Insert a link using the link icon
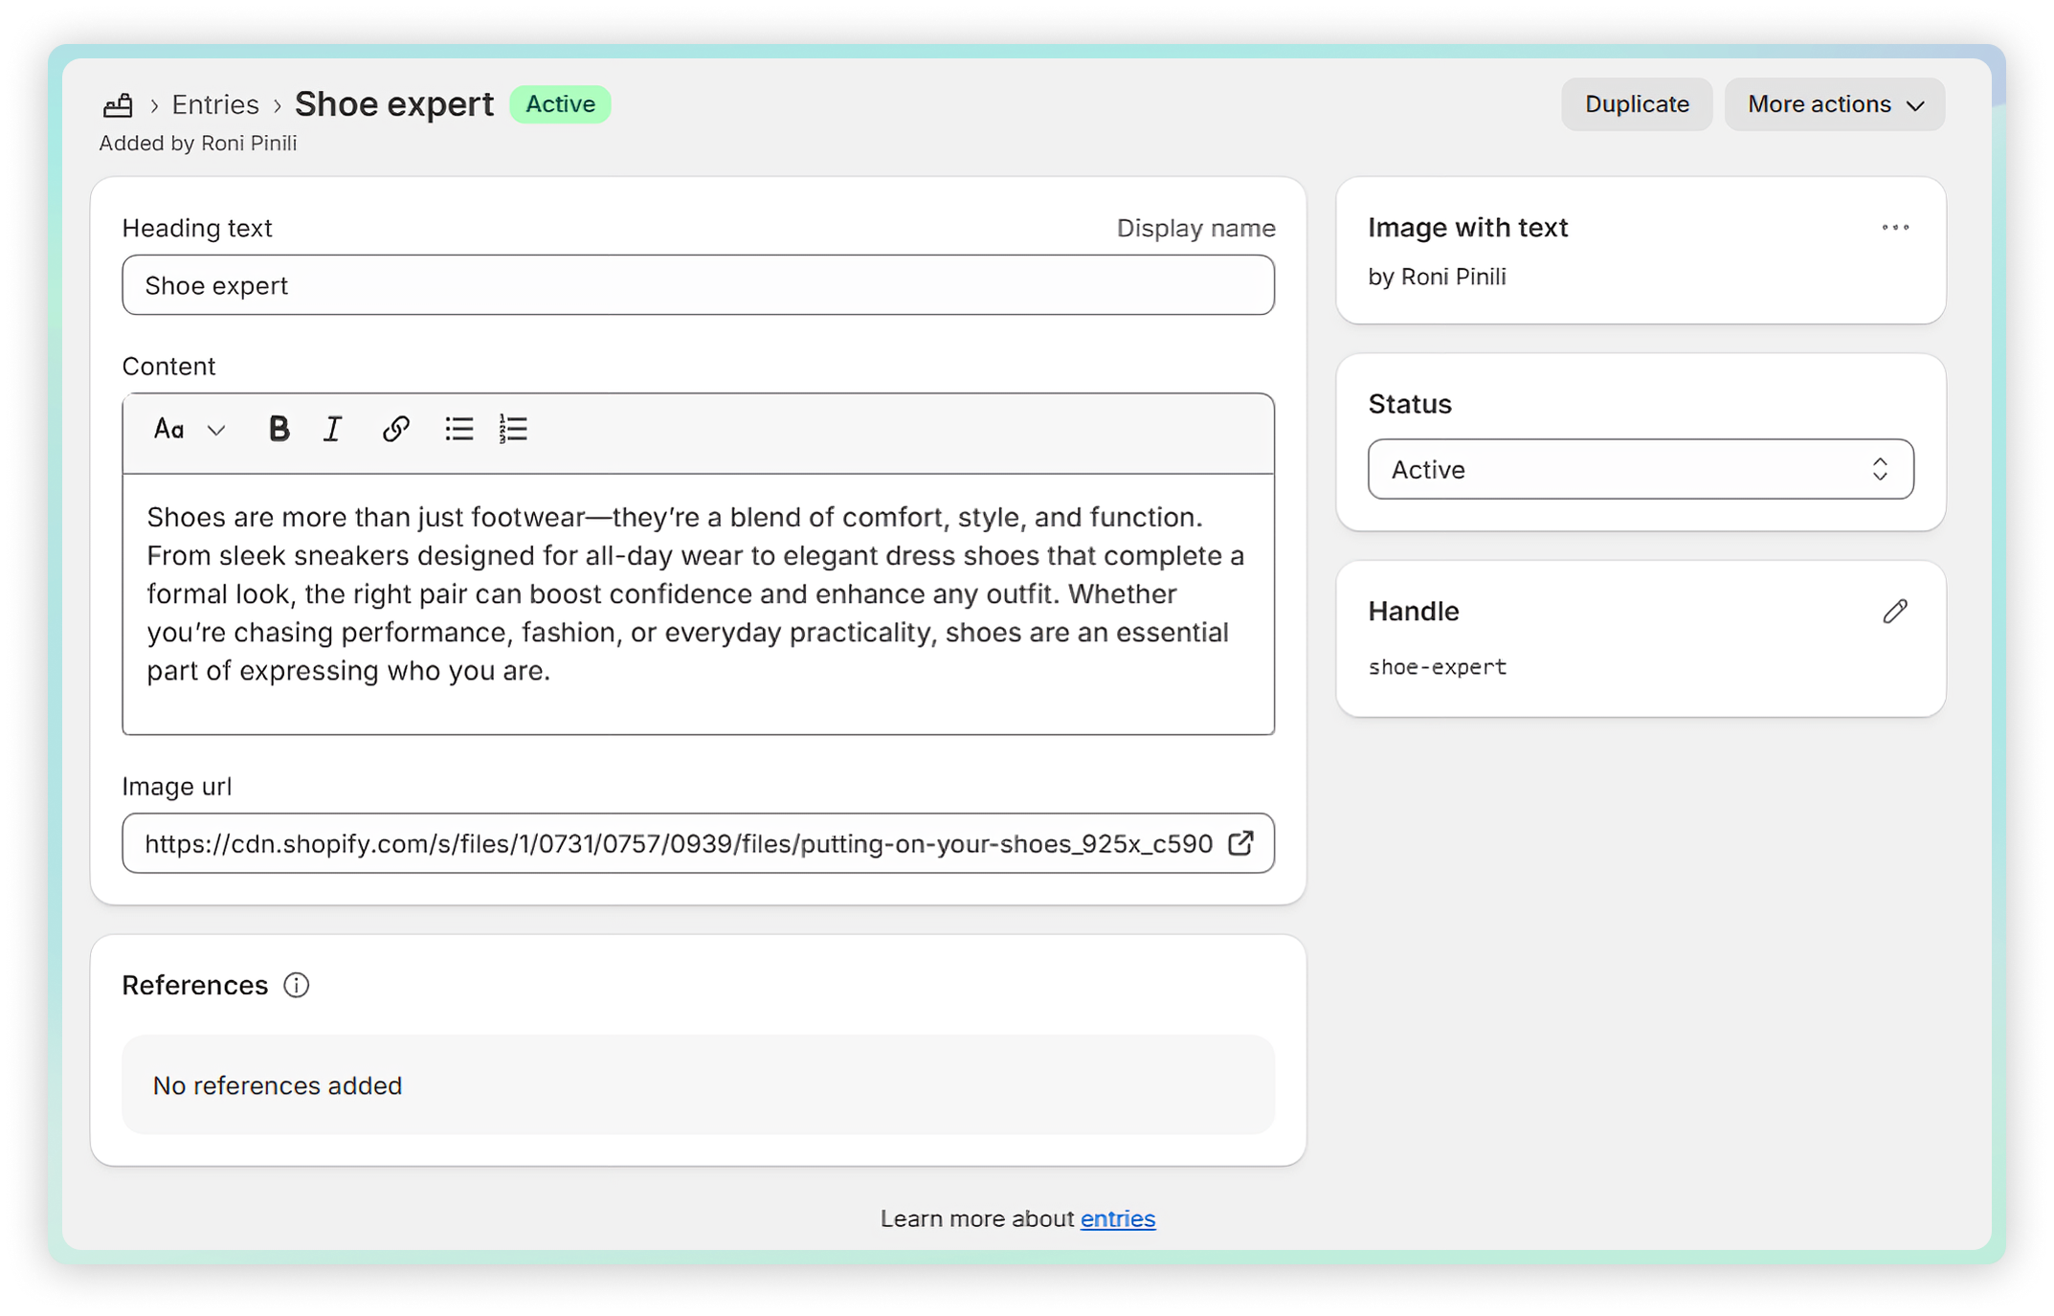This screenshot has width=2054, height=1316. click(395, 429)
